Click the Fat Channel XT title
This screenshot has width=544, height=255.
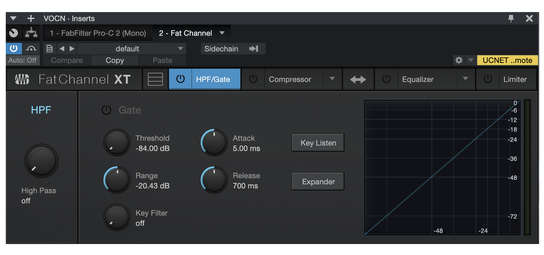click(84, 79)
